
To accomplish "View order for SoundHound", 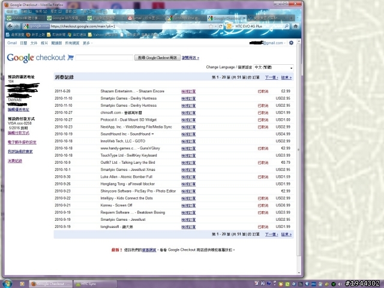I will tap(188, 134).
